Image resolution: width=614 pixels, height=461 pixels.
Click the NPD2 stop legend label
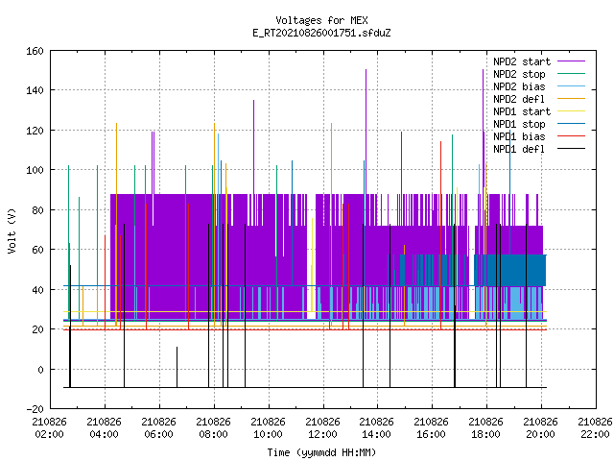(x=519, y=74)
